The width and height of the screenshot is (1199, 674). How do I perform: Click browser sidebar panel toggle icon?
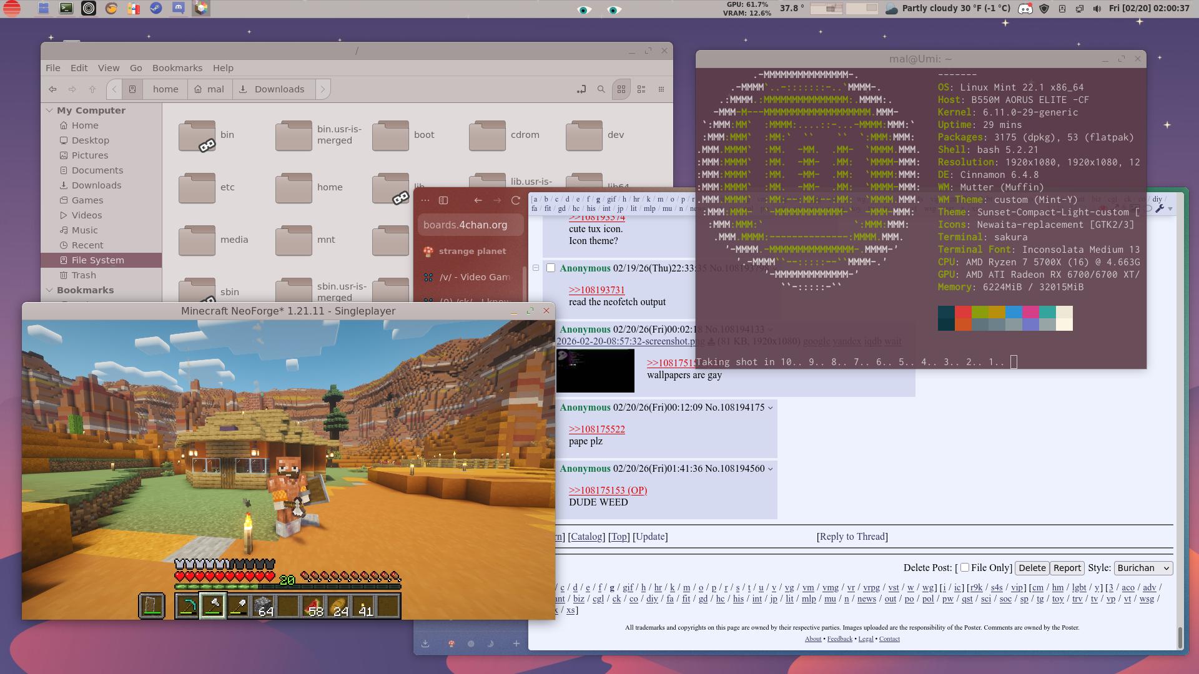[x=443, y=200]
